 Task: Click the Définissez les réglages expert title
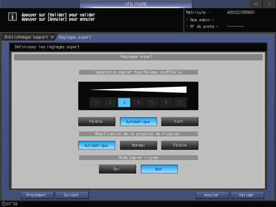coord(47,47)
